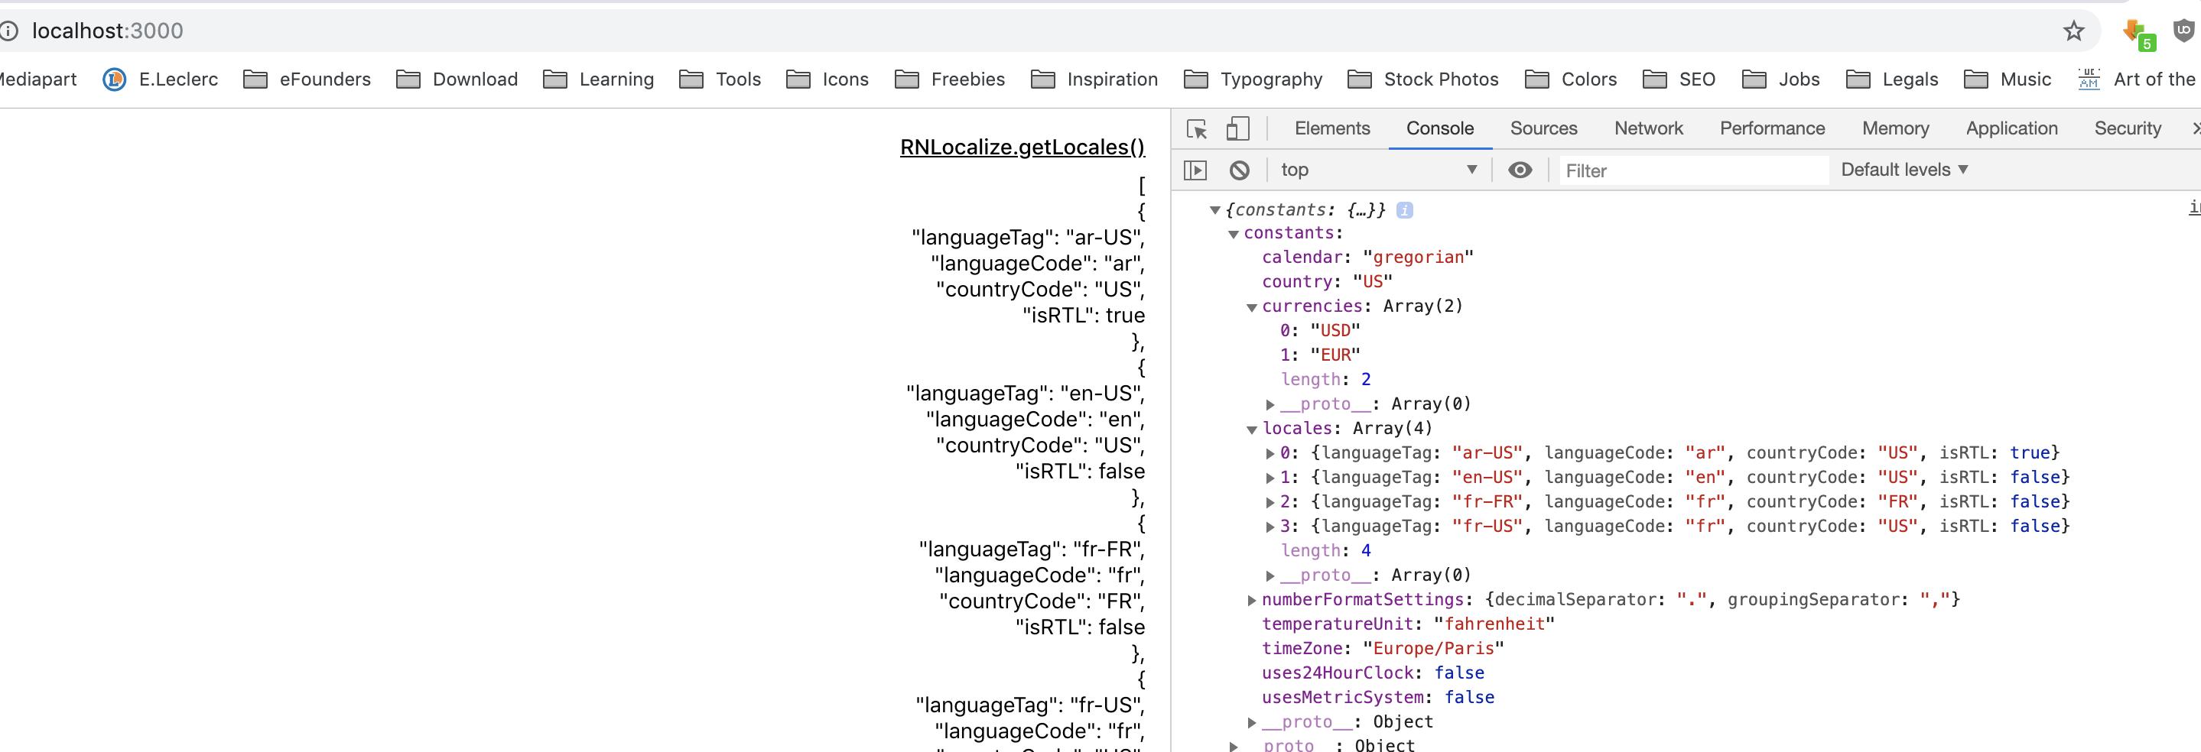The image size is (2201, 752).
Task: Open the Download bookmarks folder
Action: (457, 79)
